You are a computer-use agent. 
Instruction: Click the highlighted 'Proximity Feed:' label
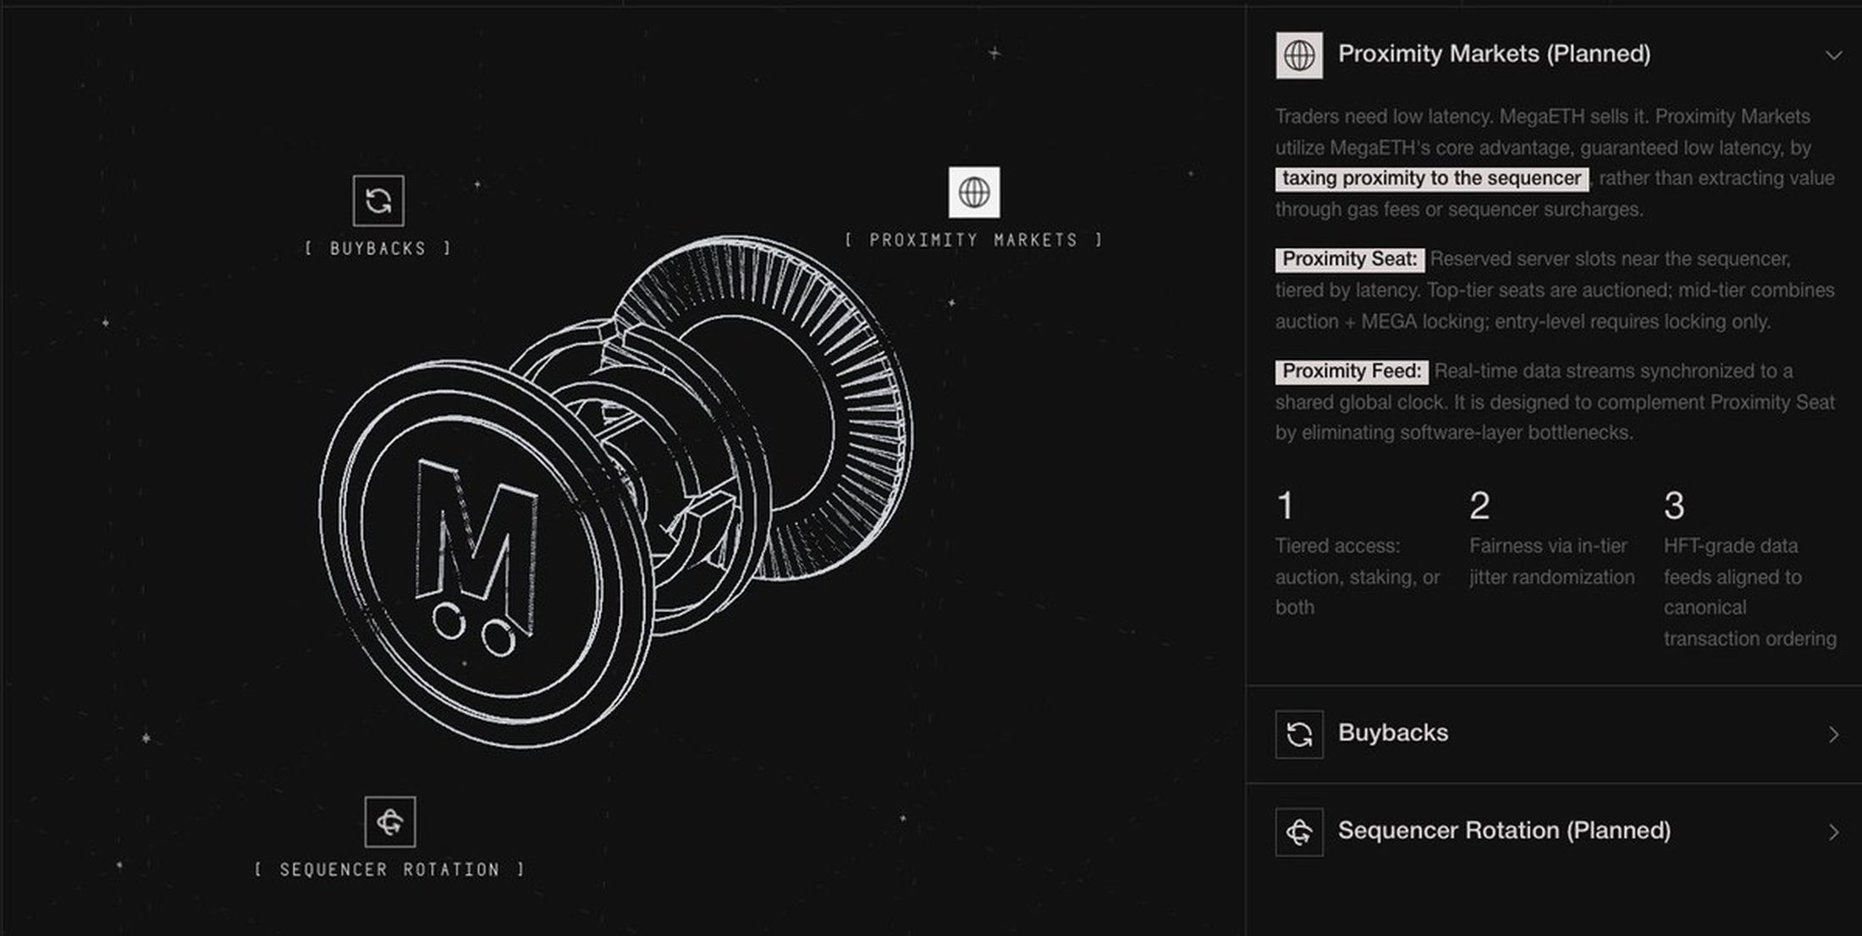(1352, 372)
